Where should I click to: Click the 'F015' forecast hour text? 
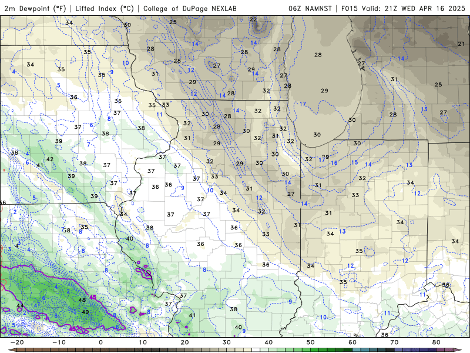pyautogui.click(x=350, y=8)
